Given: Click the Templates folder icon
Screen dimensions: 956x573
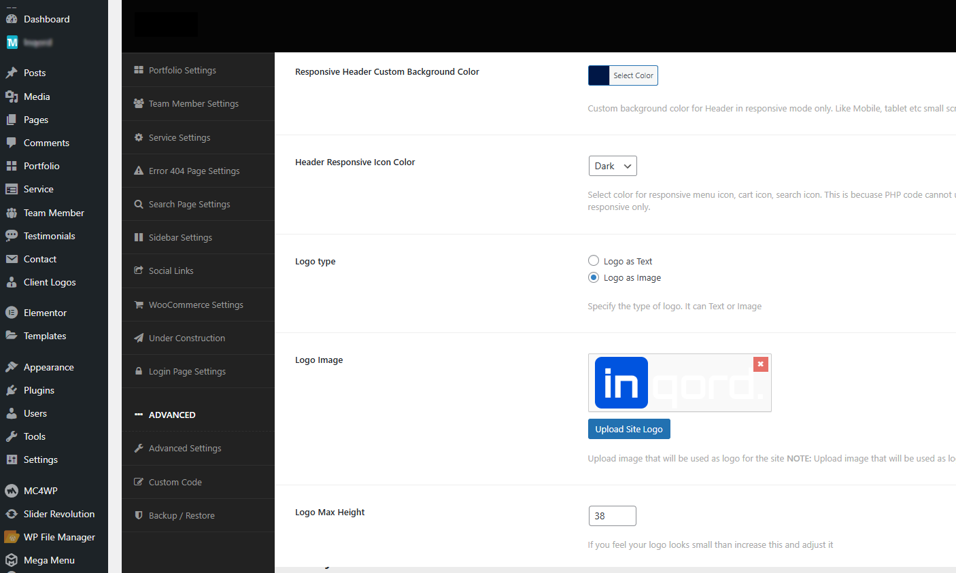Looking at the screenshot, I should tap(12, 336).
